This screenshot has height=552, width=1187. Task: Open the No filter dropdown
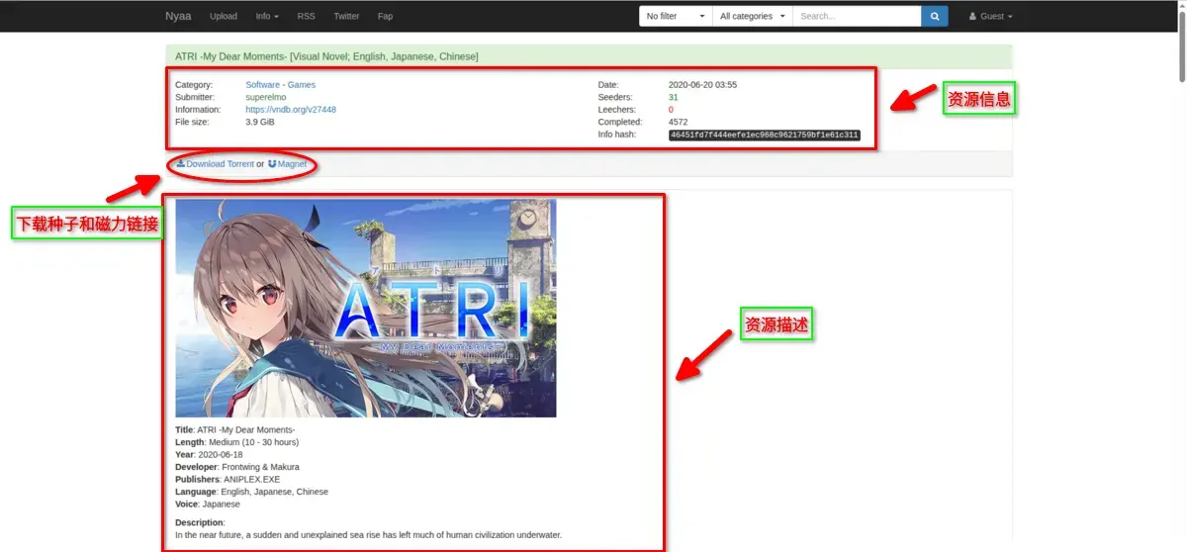676,16
